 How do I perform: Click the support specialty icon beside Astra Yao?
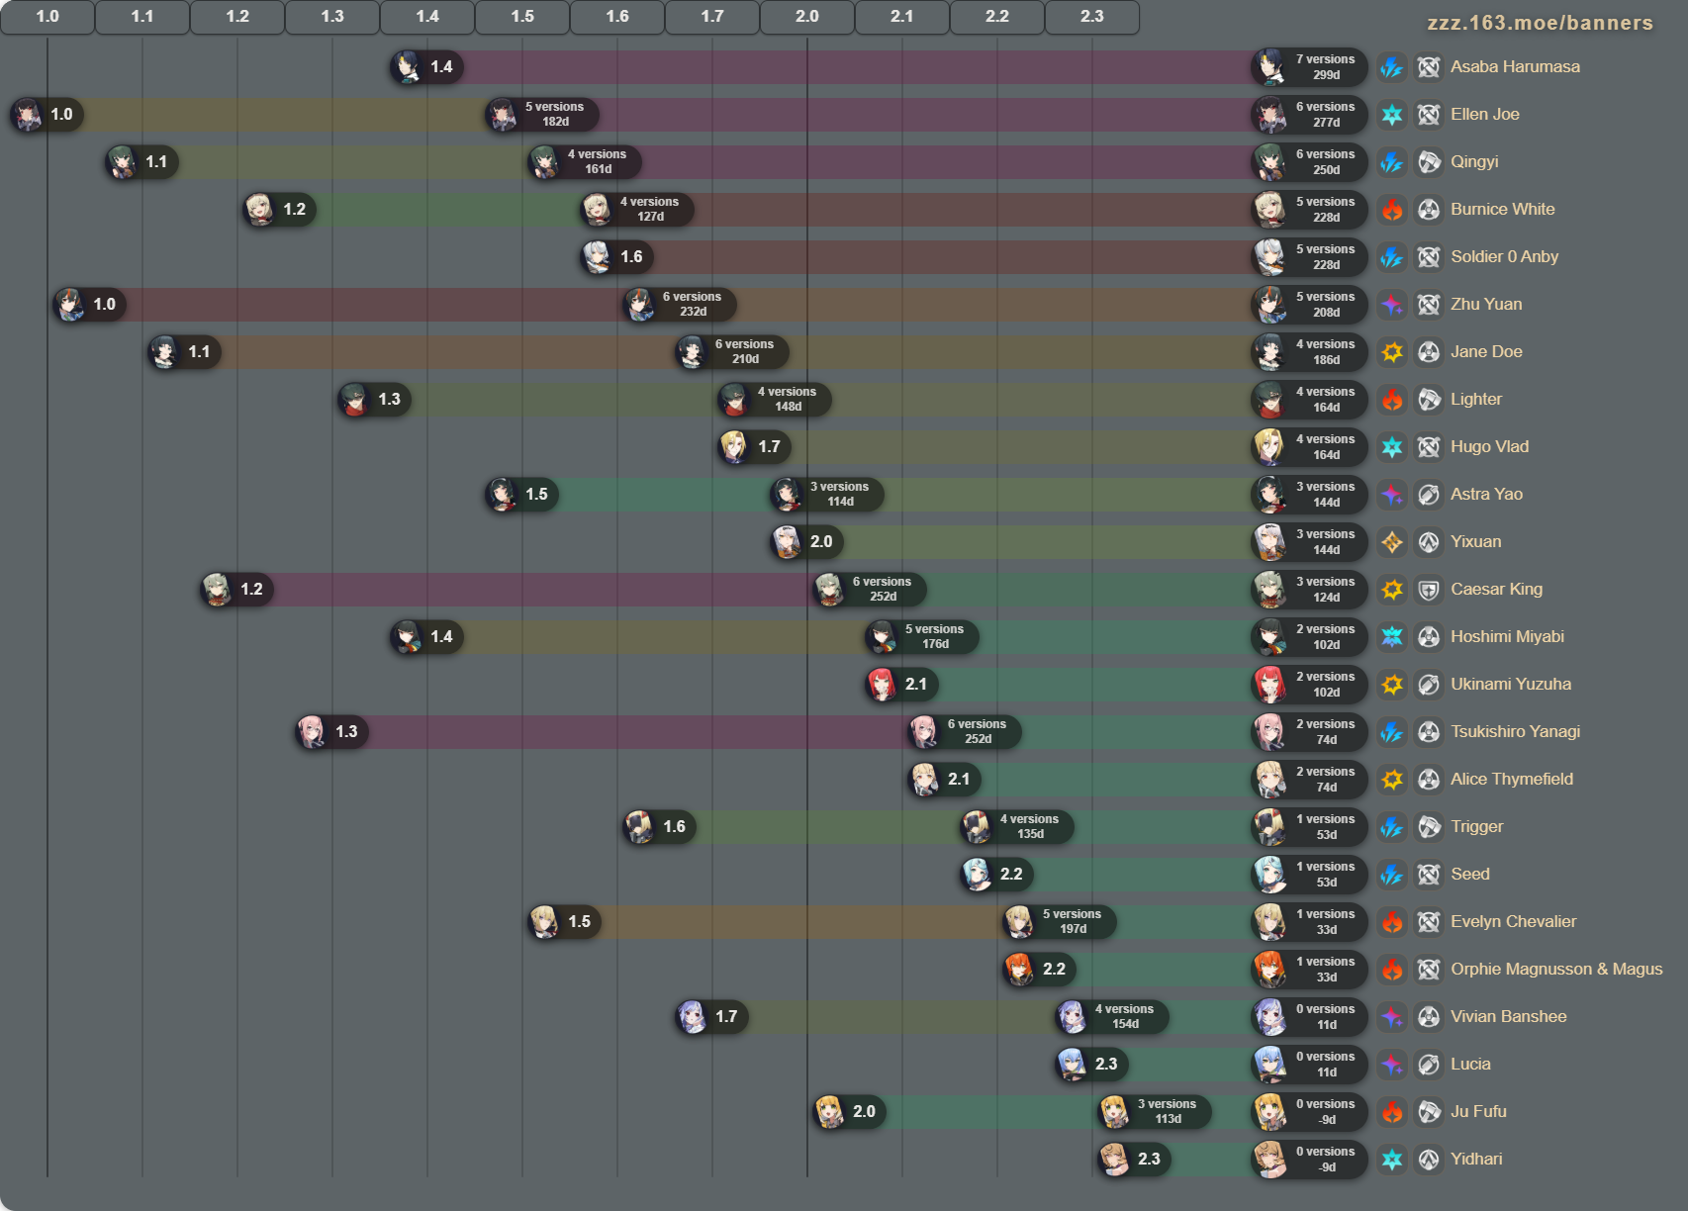point(1429,495)
